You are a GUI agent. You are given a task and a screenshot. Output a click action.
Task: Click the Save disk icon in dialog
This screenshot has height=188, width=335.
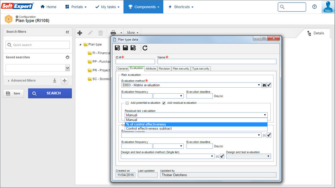pos(125,48)
